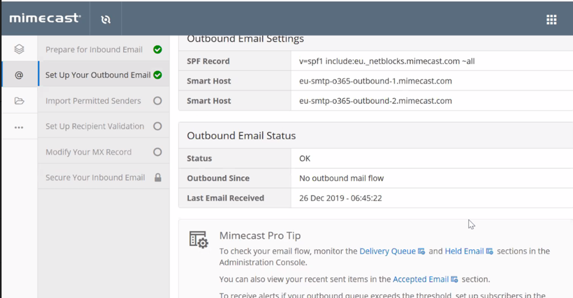Open the app grid launcher icon
This screenshot has width=573, height=298.
coord(551,20)
